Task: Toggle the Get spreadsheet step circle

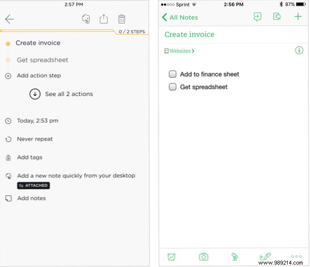Action: tap(8, 60)
